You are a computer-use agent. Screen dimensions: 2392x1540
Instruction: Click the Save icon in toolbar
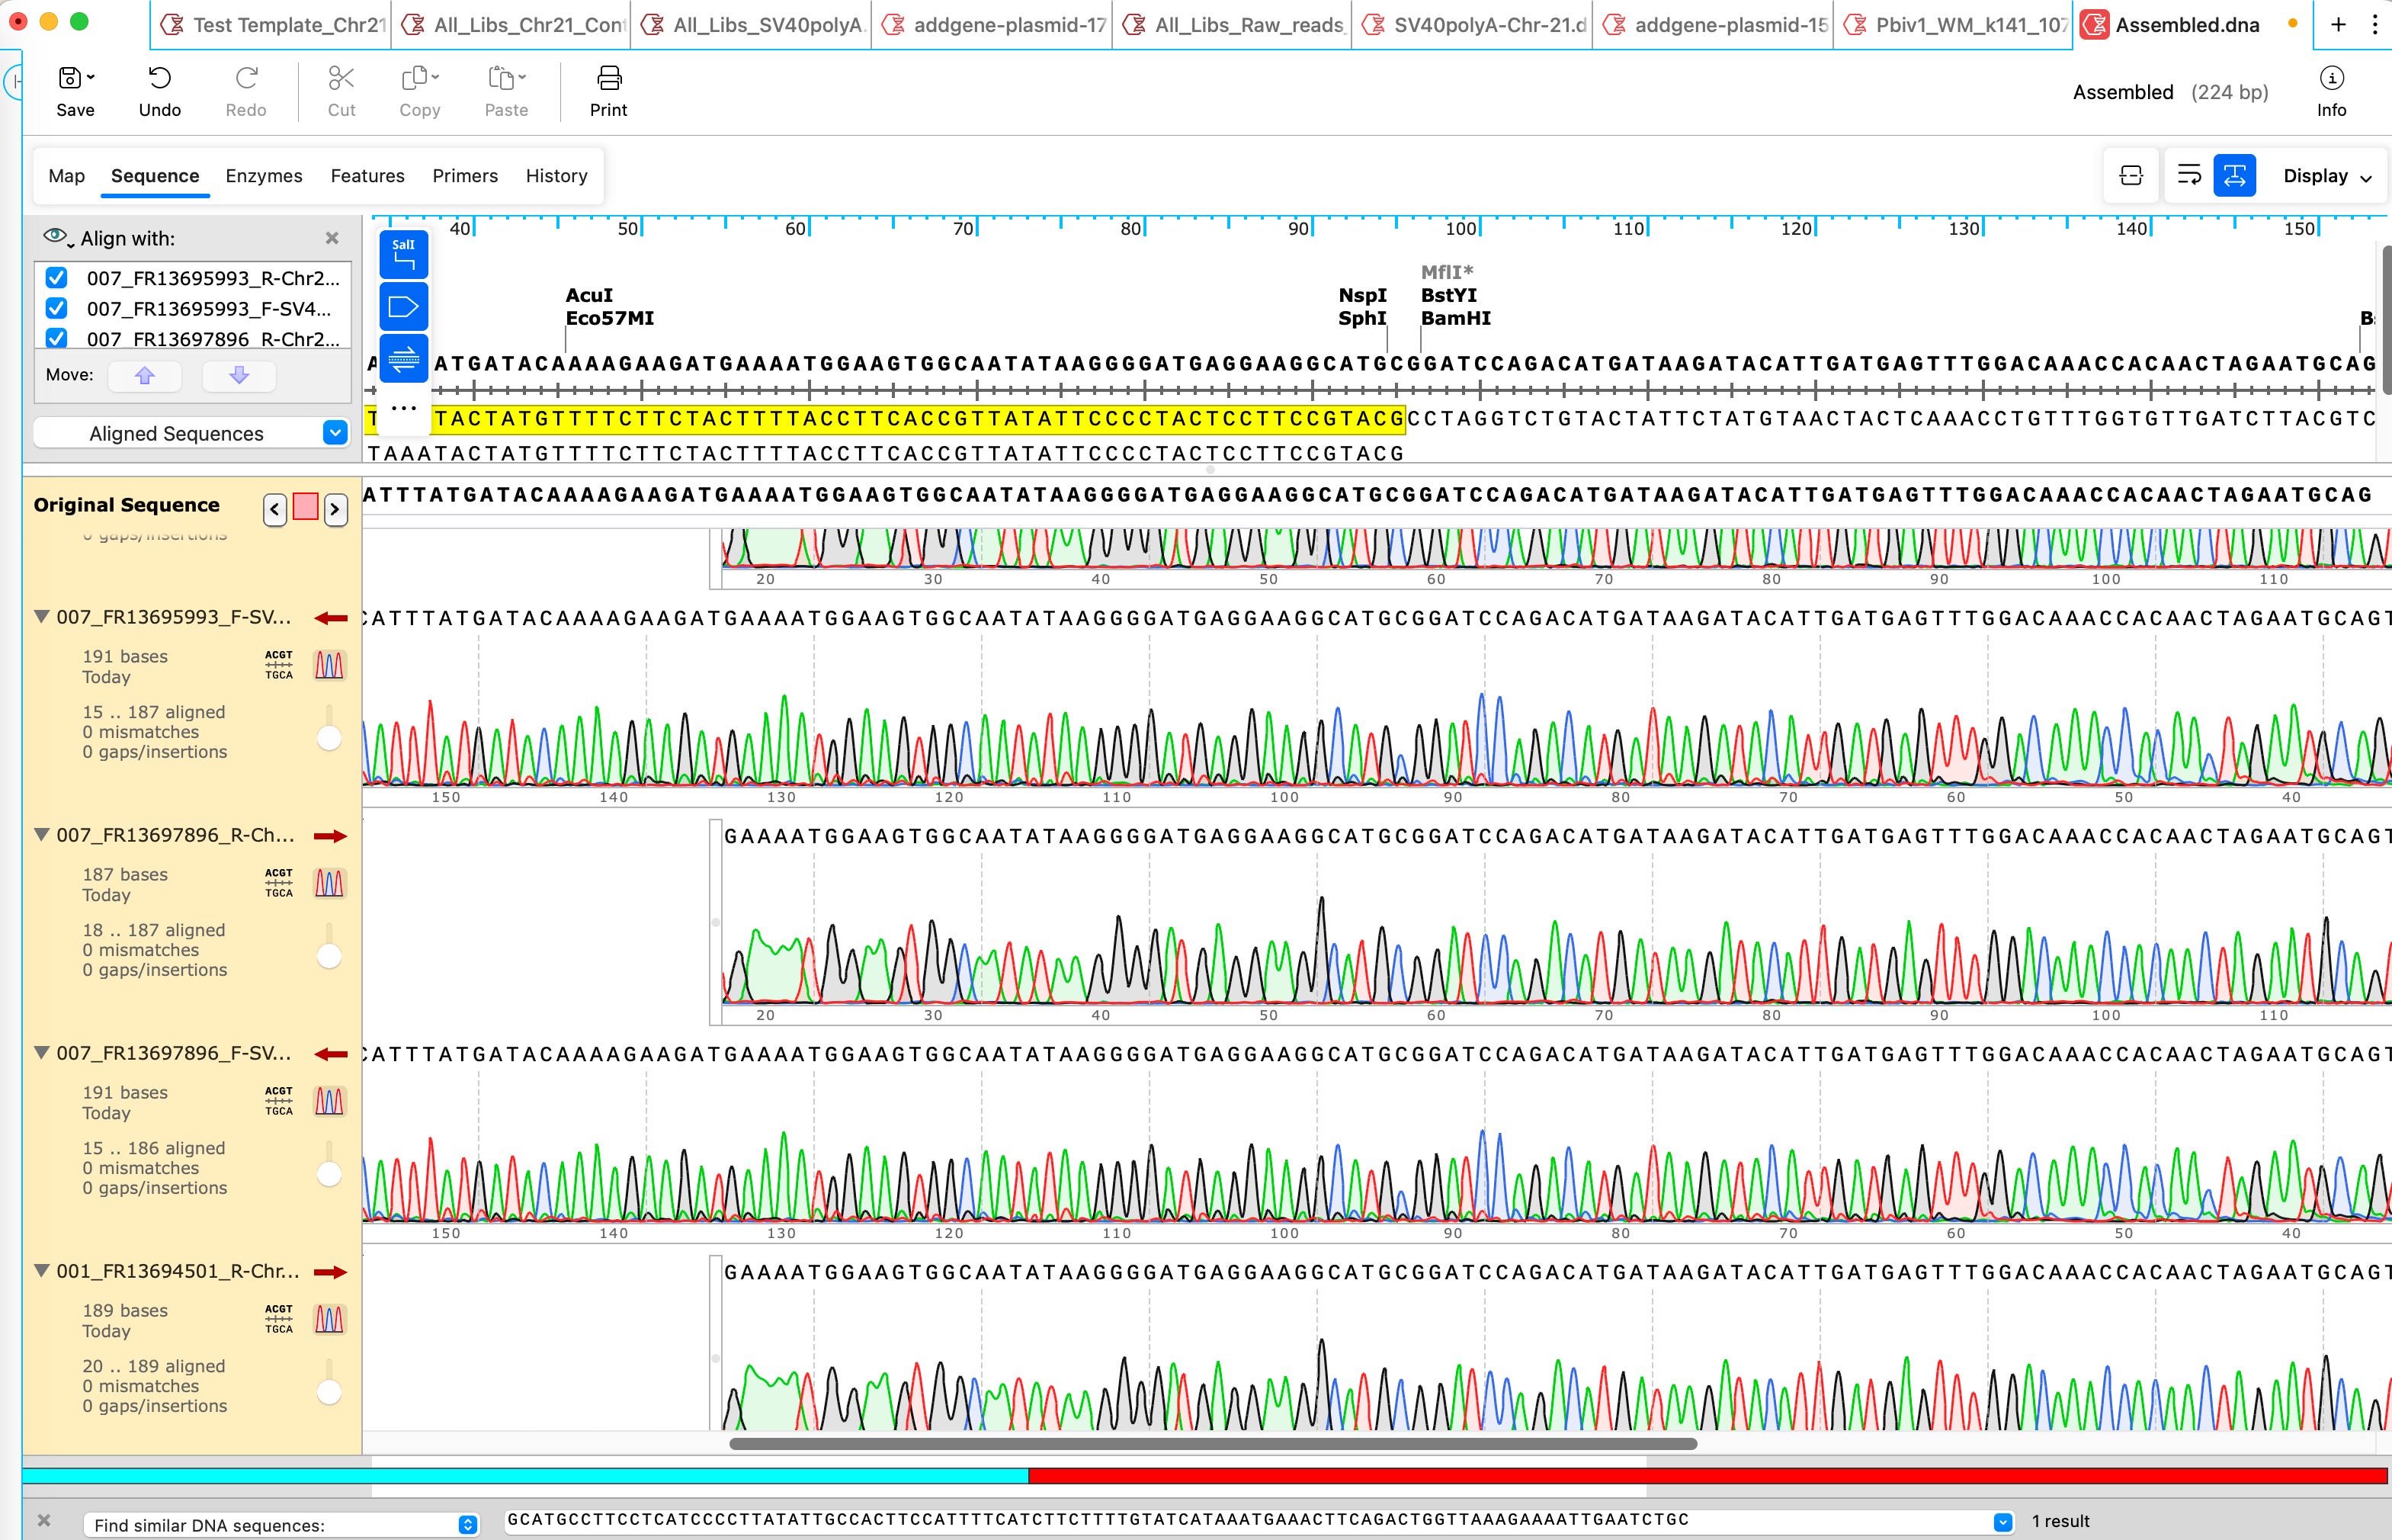(x=70, y=78)
